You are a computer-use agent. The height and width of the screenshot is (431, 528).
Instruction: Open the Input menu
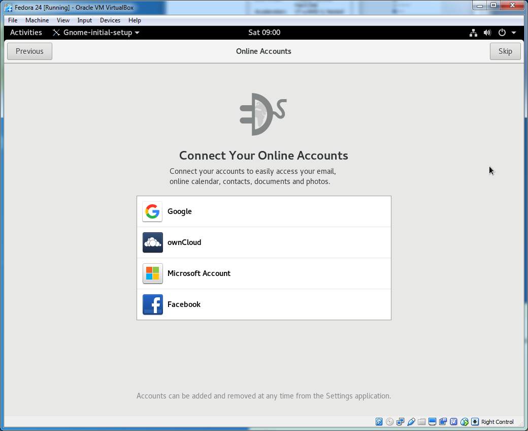point(84,20)
